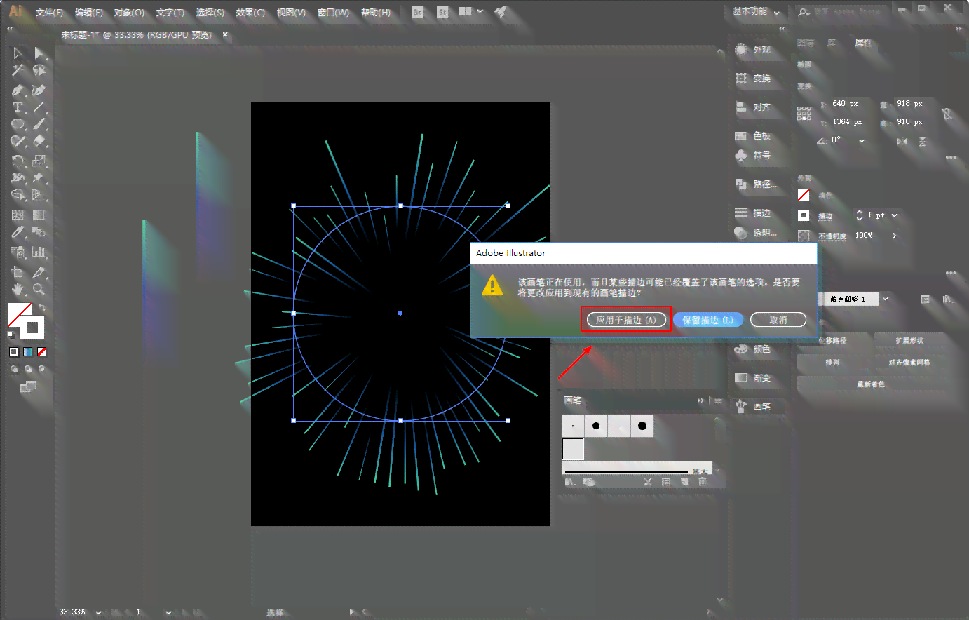Screen dimensions: 969x620
Task: Select the Hand tool
Action: (18, 289)
